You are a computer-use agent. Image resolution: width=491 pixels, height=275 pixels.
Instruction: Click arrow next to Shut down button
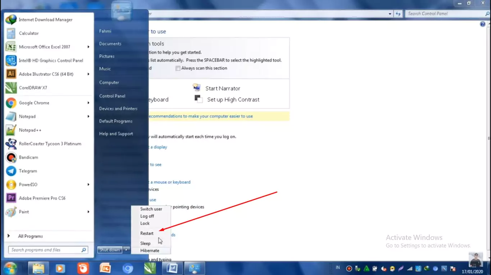tap(126, 250)
